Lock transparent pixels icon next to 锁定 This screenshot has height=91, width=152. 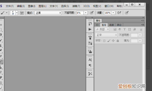point(104,41)
